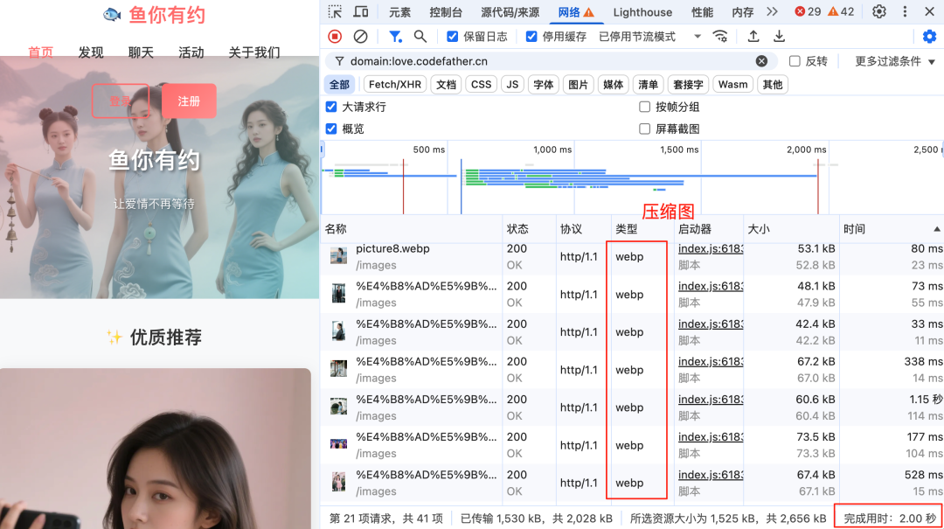
Task: Open the 已停用节流模式 throttling dropdown
Action: click(637, 36)
